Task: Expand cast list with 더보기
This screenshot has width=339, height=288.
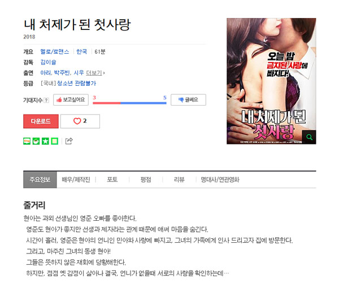Action: tap(95, 73)
